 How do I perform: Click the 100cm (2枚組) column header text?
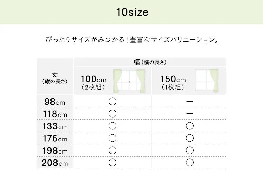click(x=93, y=83)
